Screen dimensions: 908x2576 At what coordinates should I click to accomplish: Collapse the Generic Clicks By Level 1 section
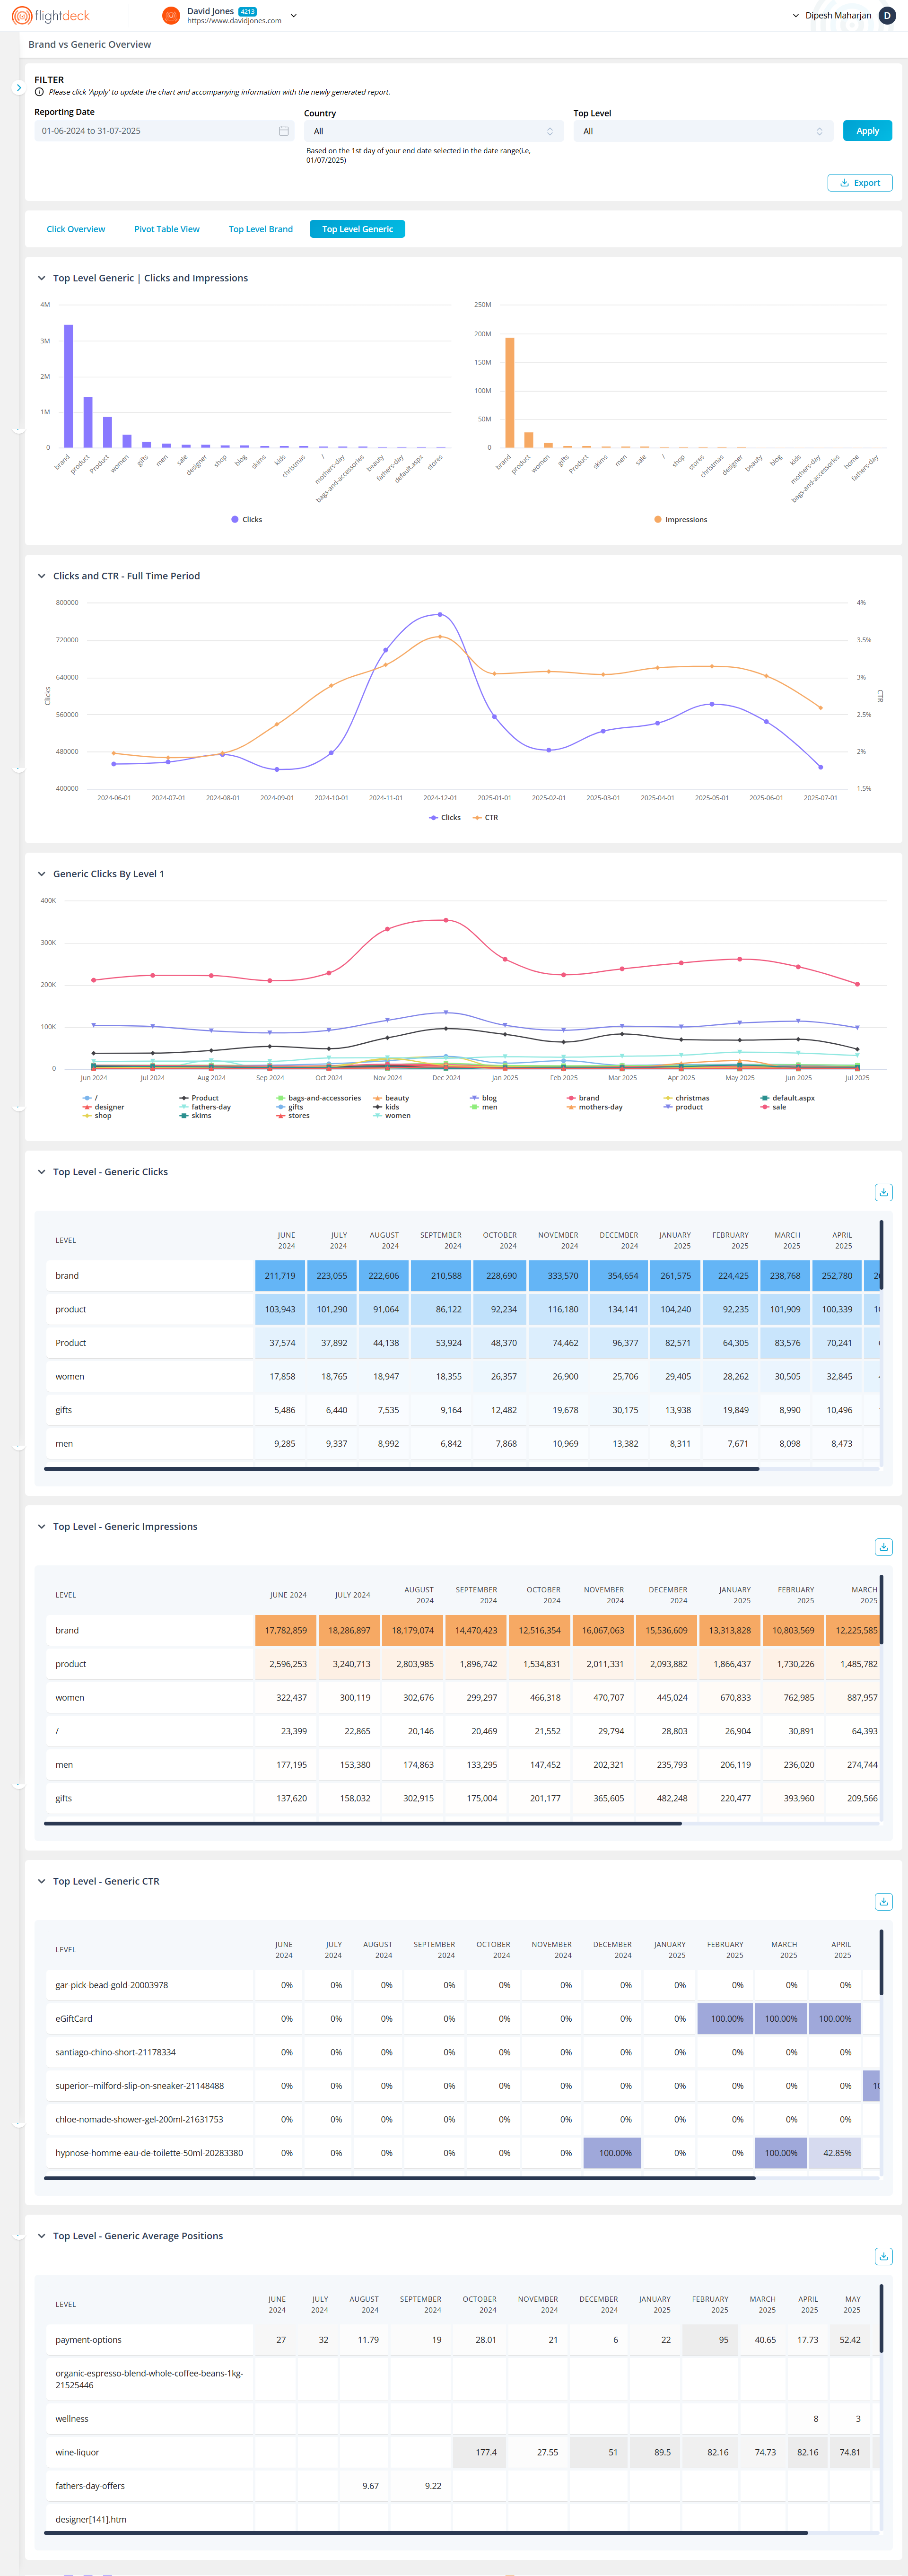tap(41, 874)
